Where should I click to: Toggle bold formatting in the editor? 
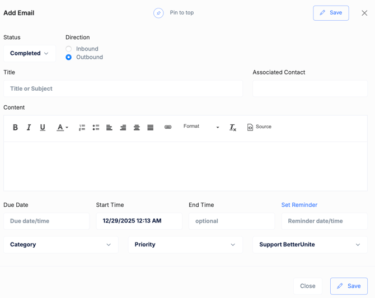pyautogui.click(x=15, y=127)
